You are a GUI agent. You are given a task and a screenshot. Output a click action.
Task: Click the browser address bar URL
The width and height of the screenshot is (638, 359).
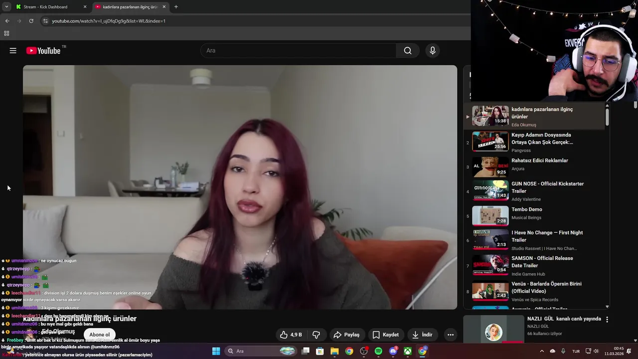pos(109,21)
